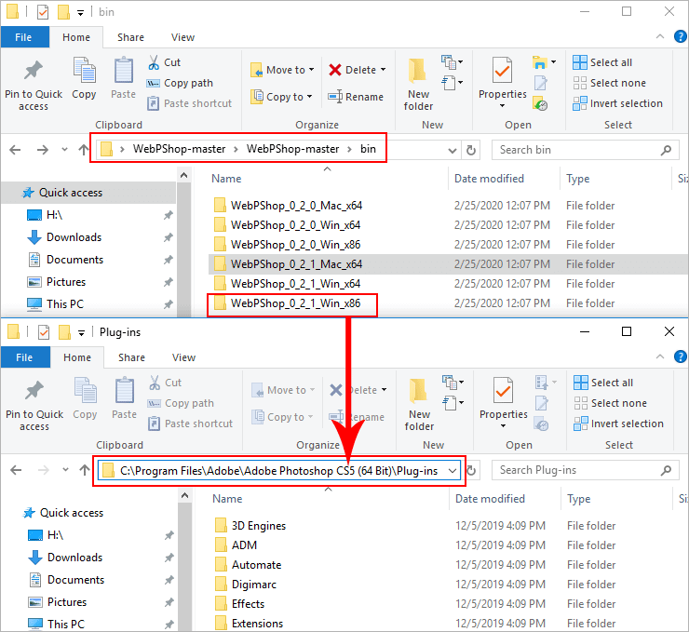Image resolution: width=689 pixels, height=632 pixels.
Task: Collapse the ribbon in bin window
Action: click(660, 36)
